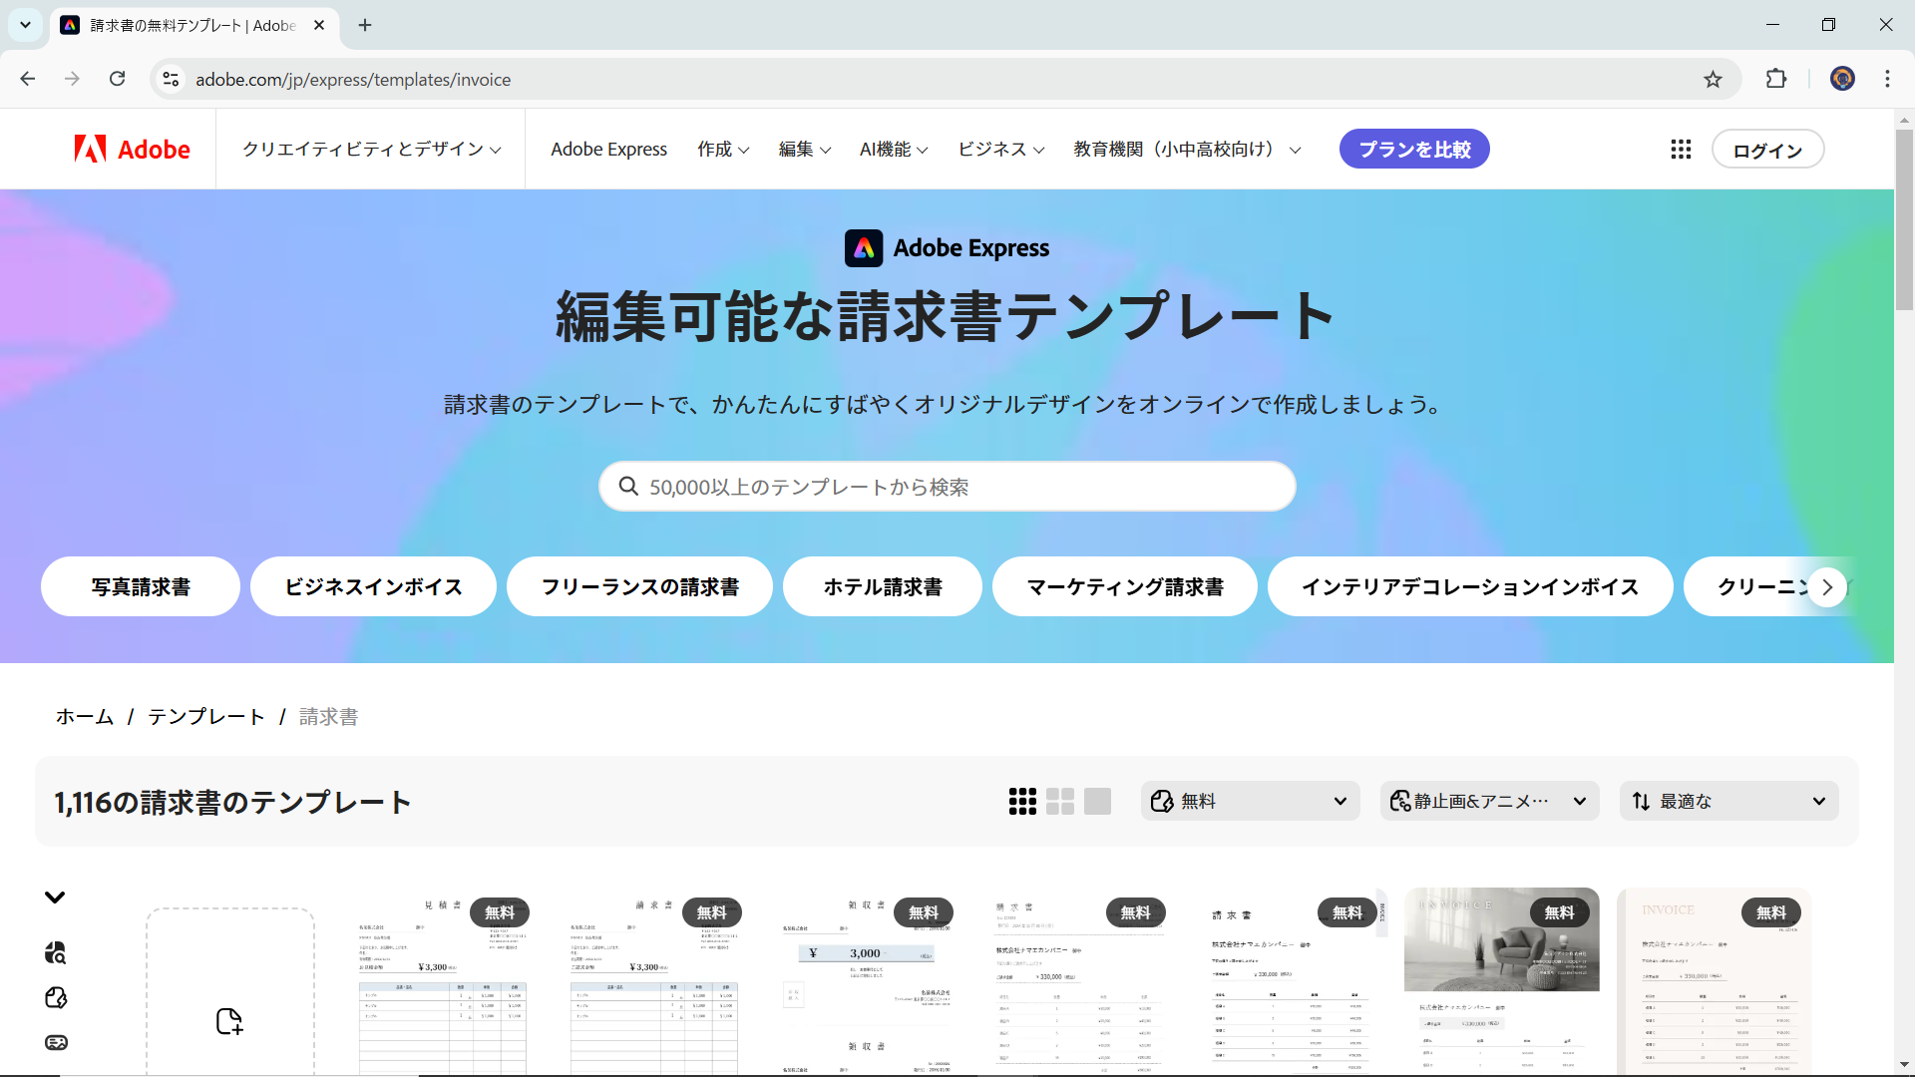Click the search magnifier icon

(x=628, y=487)
